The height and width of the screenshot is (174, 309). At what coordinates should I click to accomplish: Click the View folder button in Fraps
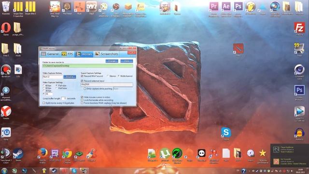126,61
